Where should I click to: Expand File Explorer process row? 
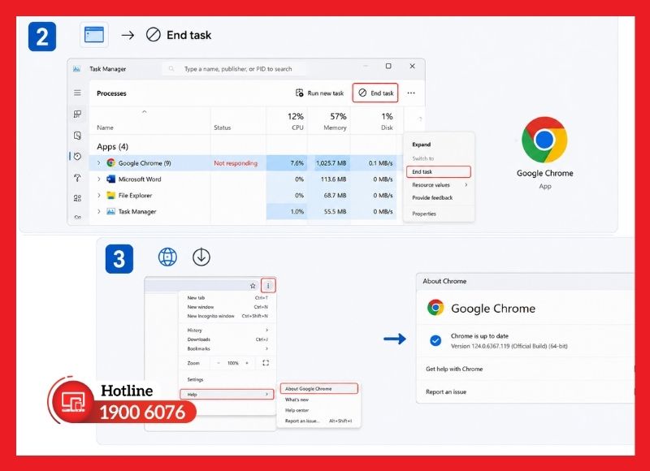click(98, 195)
